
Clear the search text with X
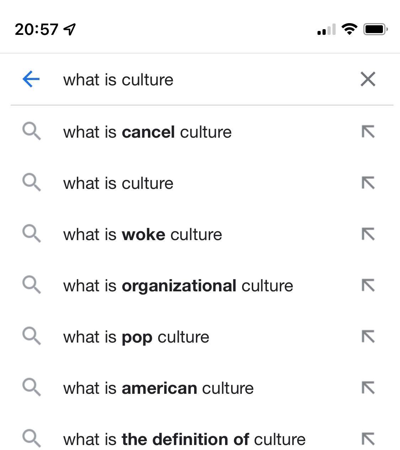pyautogui.click(x=368, y=79)
